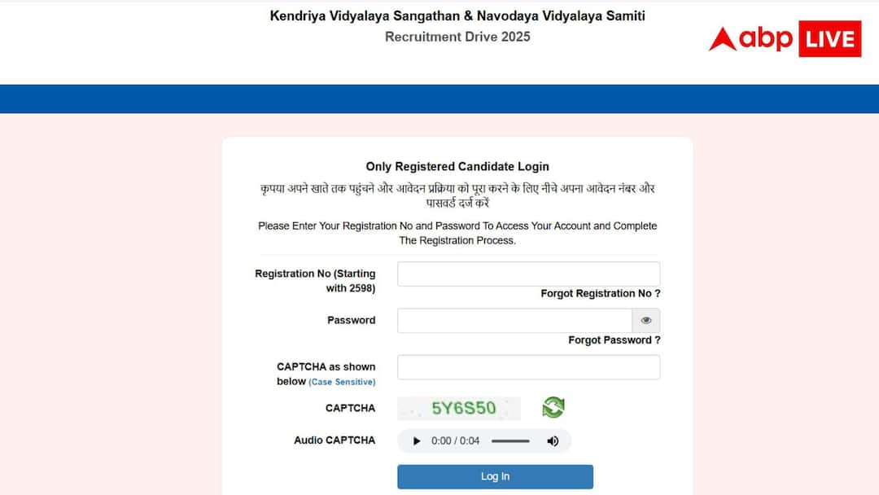Screen dimensions: 879x495
Task: Click the Recruitment Drive 2025 heading
Action: pyautogui.click(x=457, y=37)
